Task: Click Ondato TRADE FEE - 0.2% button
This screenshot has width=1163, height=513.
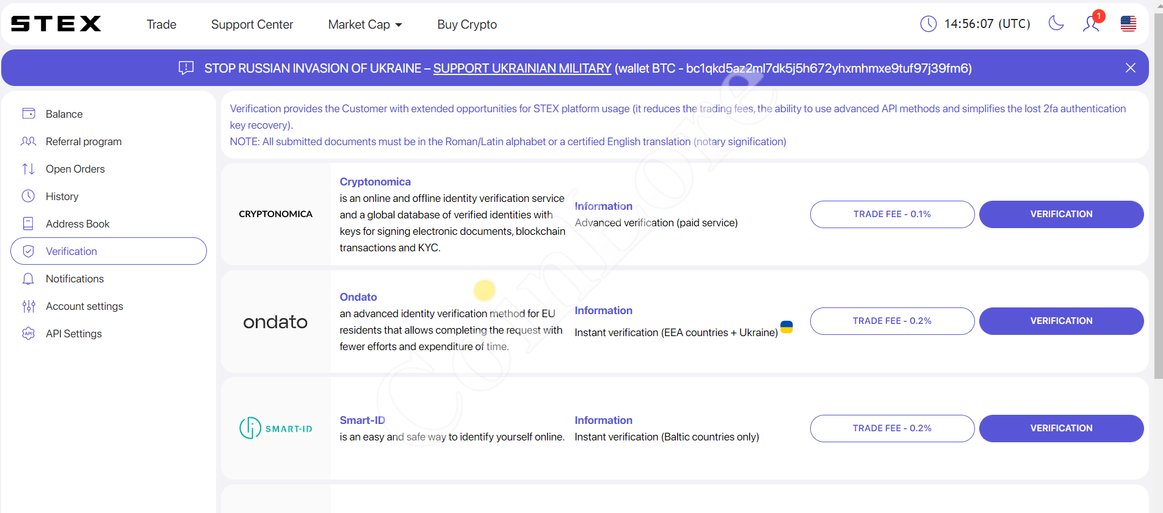Action: 892,321
